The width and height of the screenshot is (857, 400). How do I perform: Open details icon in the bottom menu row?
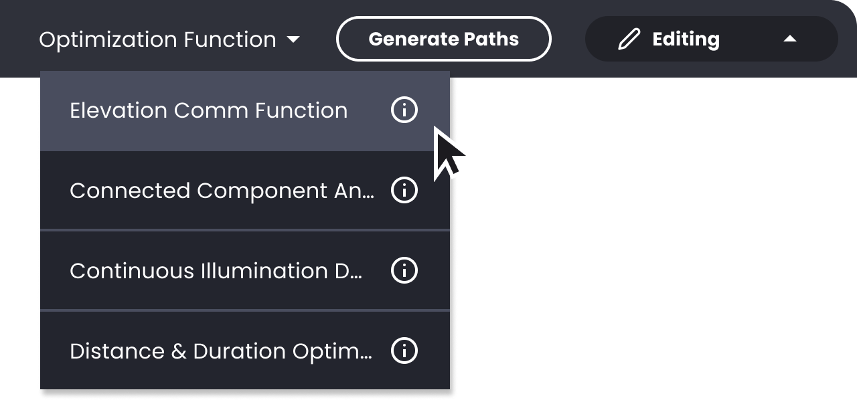(x=404, y=351)
